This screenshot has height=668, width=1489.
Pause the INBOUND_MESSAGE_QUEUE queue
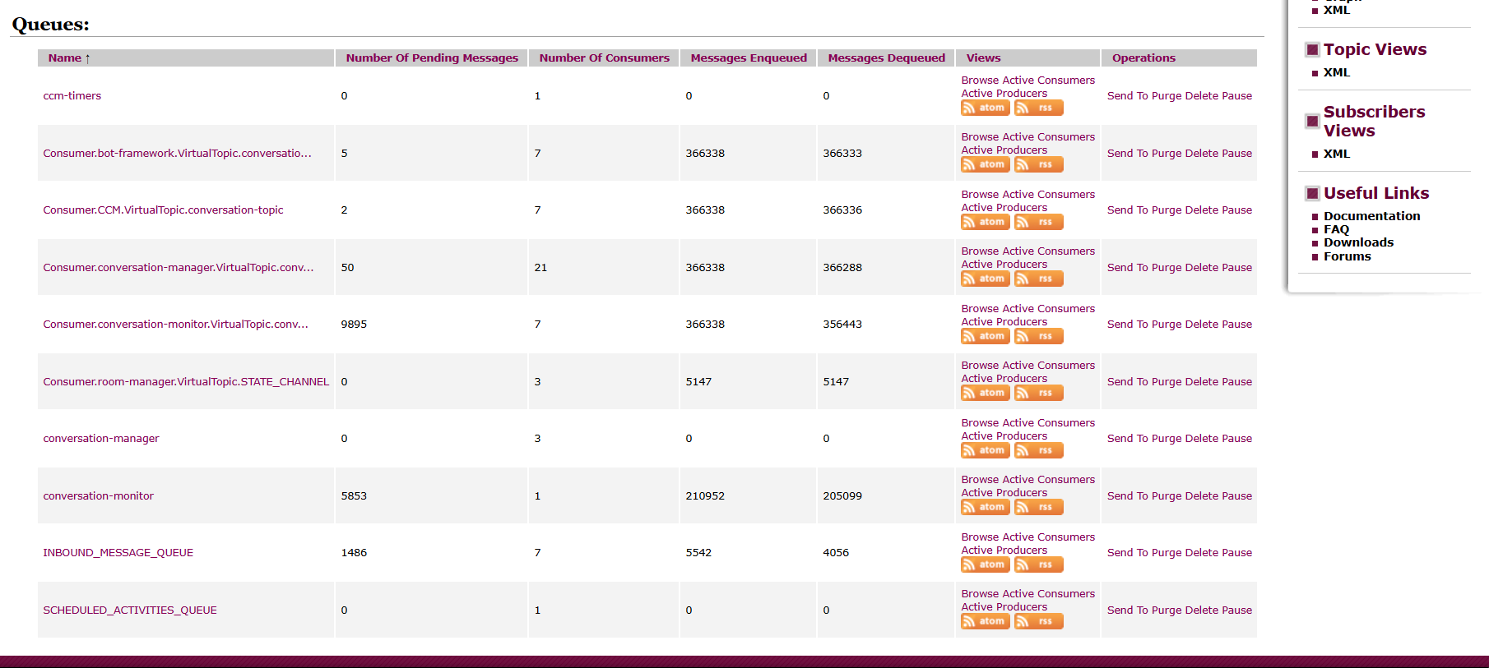coord(1236,553)
